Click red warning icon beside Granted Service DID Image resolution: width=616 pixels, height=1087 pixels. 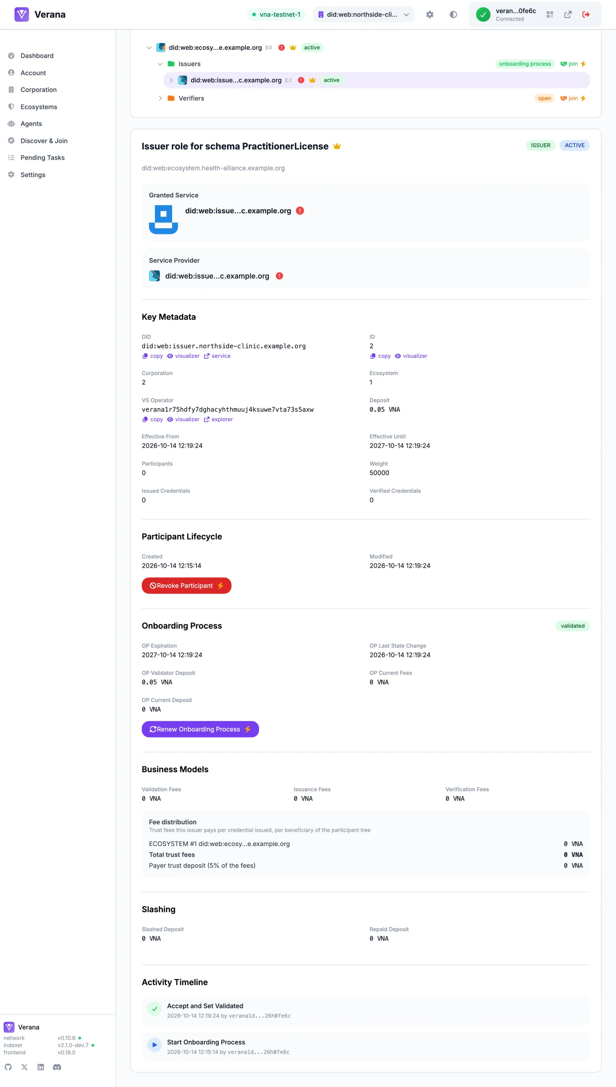[x=300, y=211]
